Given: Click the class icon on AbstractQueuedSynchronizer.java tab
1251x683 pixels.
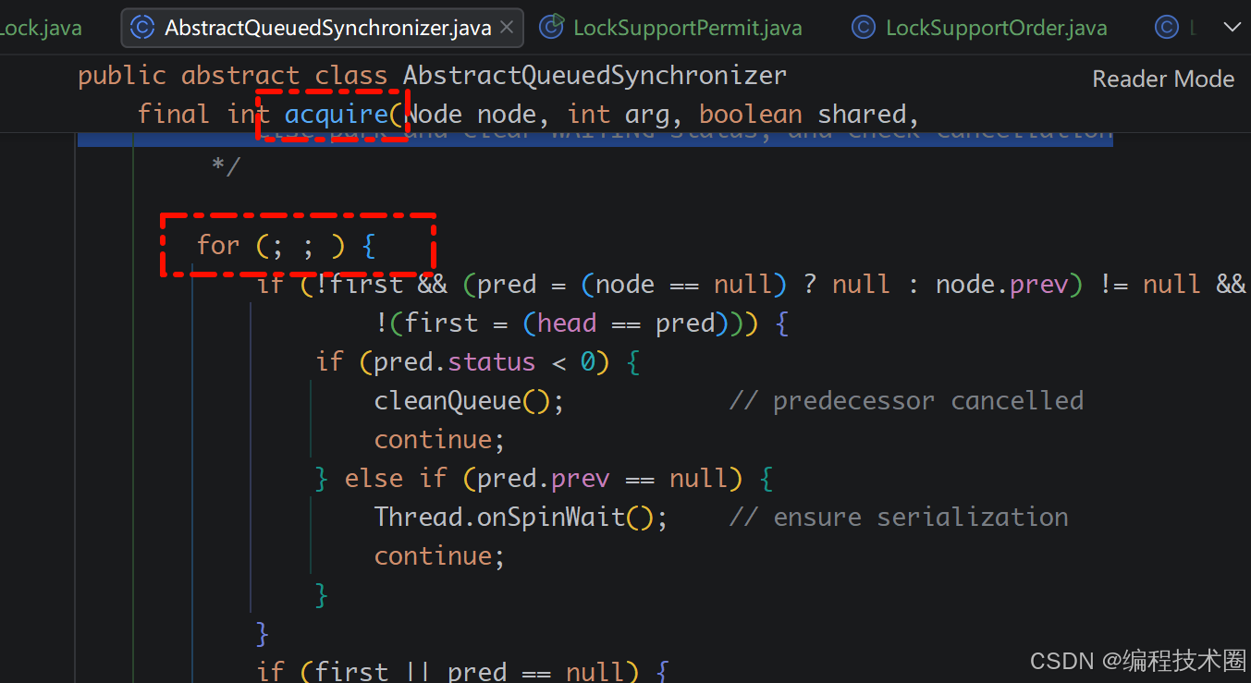Looking at the screenshot, I should [x=142, y=28].
